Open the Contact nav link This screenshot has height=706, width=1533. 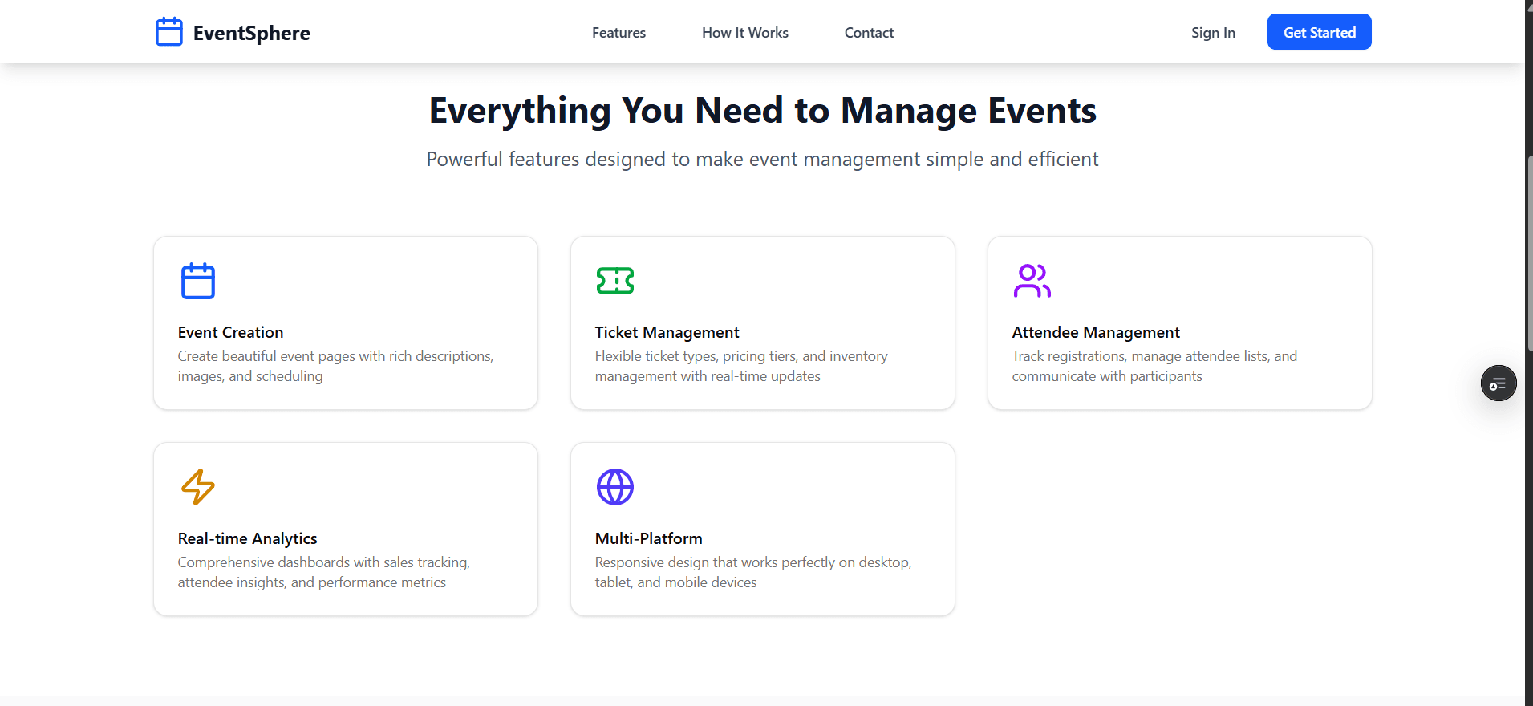click(x=869, y=33)
